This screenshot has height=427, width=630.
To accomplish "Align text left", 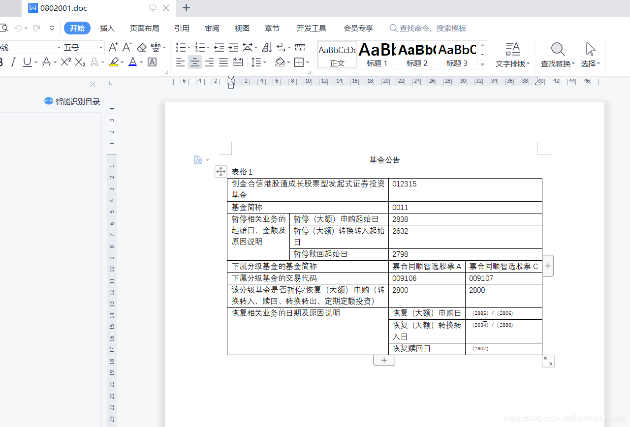I will pos(181,62).
